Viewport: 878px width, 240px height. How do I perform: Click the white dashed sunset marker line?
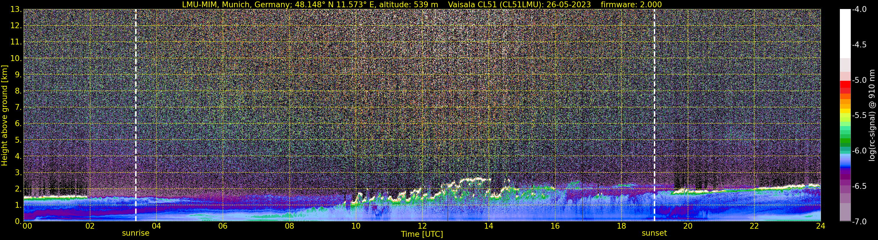(654, 115)
